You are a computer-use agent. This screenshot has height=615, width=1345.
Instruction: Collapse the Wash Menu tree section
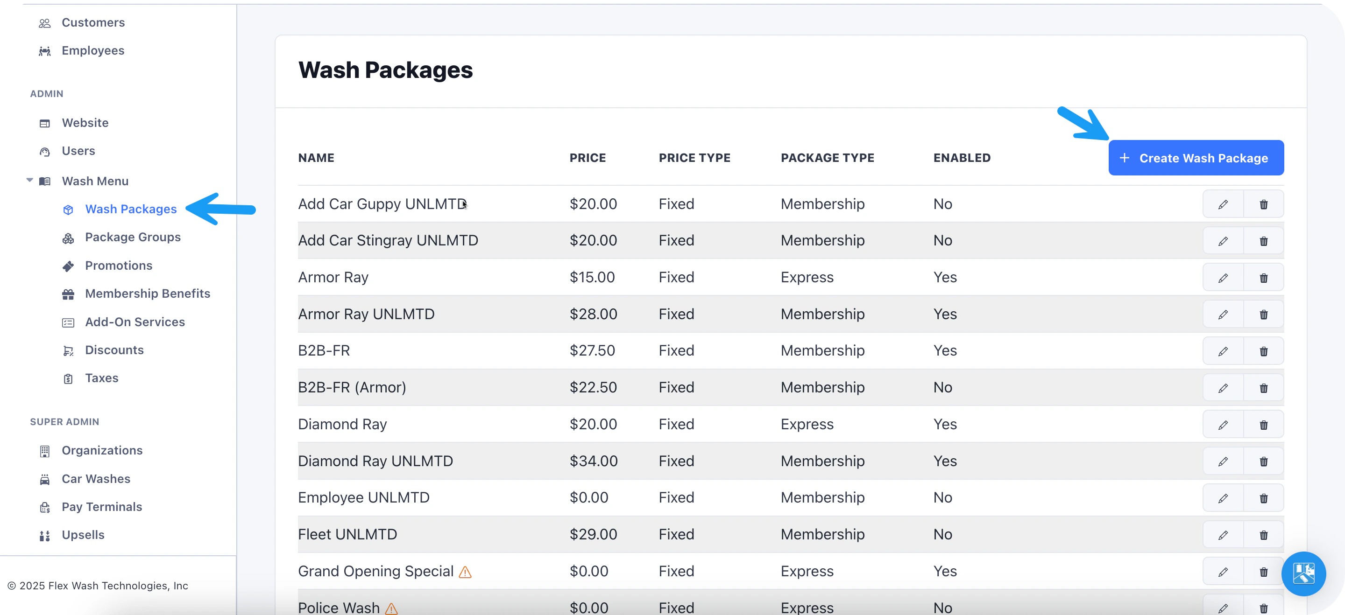(30, 181)
